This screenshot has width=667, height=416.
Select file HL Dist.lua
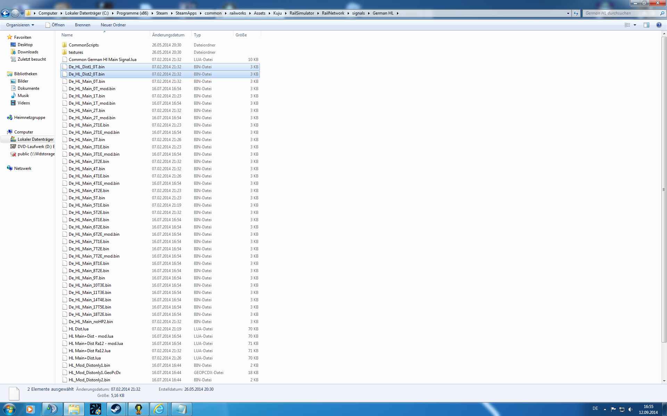point(79,329)
